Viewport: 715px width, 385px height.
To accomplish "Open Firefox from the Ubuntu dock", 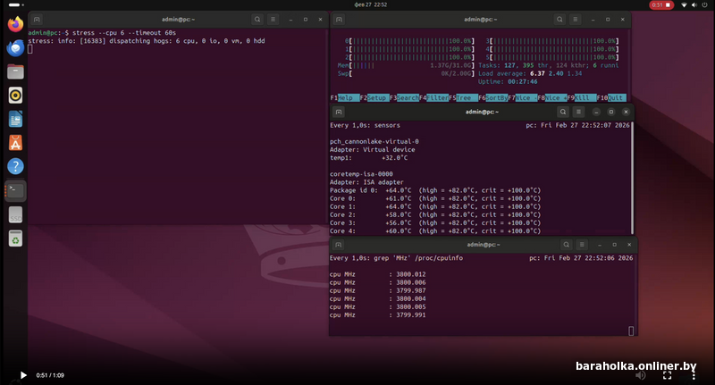I will point(15,25).
